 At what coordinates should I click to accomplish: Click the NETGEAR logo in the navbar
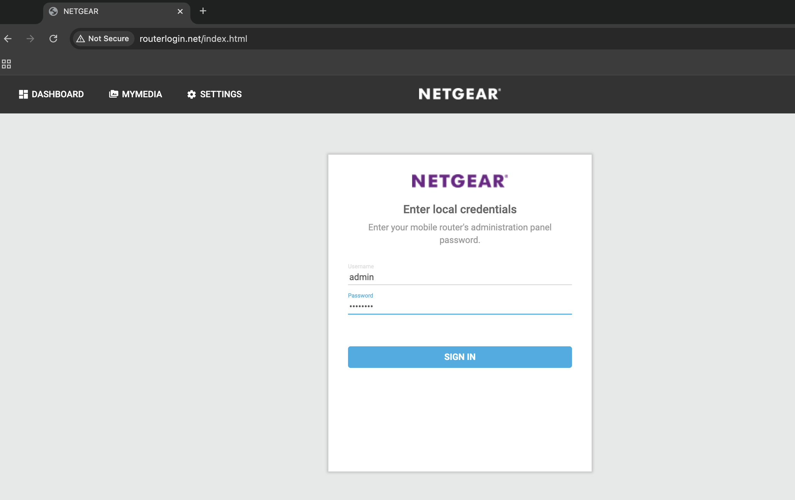460,94
